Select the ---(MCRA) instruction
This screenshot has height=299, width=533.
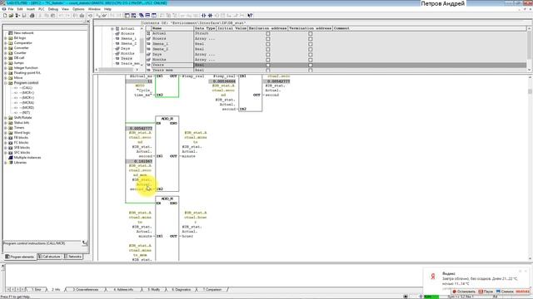click(x=27, y=103)
